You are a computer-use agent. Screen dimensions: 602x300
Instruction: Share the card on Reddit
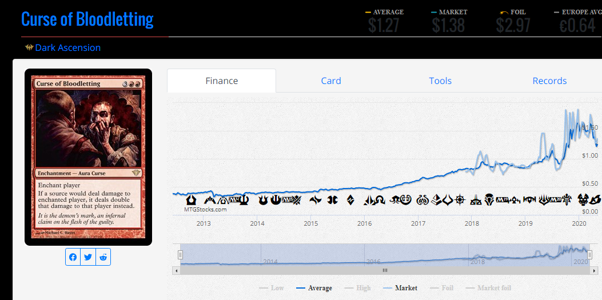(103, 257)
